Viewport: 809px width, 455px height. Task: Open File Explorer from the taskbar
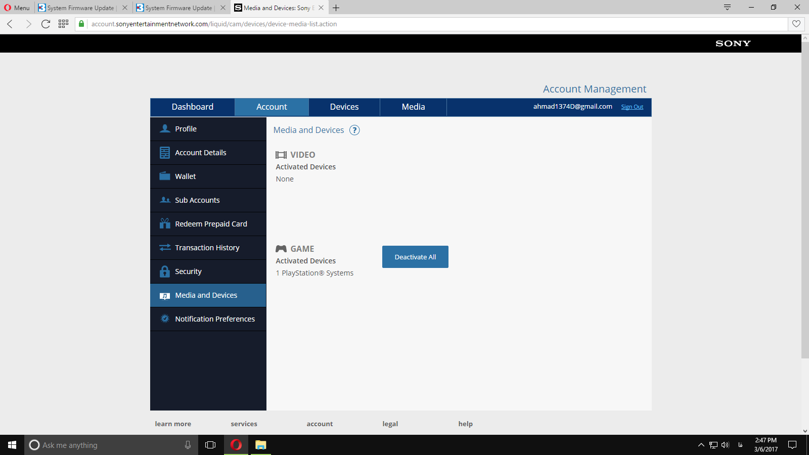tap(260, 445)
